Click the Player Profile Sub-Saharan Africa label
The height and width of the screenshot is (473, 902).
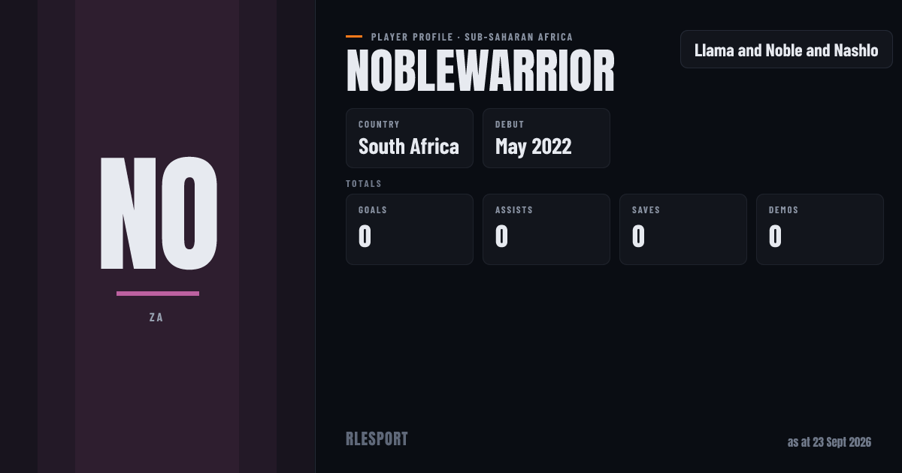(472, 37)
